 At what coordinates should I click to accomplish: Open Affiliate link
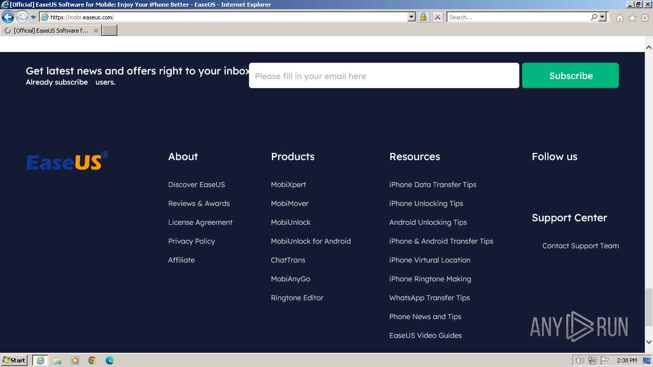pos(182,260)
